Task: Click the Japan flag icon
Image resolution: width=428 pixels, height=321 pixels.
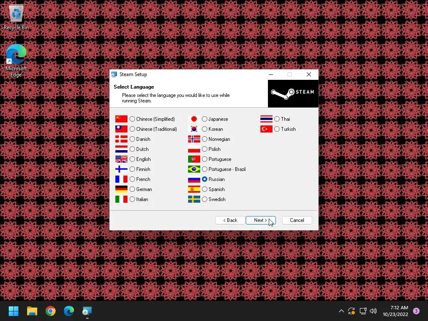Action: click(x=194, y=119)
